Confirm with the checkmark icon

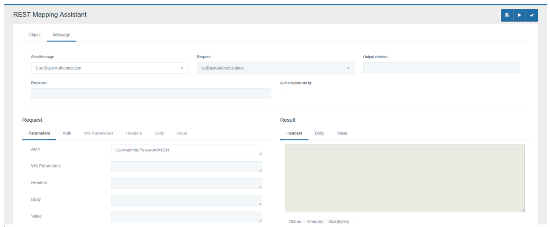click(x=532, y=15)
